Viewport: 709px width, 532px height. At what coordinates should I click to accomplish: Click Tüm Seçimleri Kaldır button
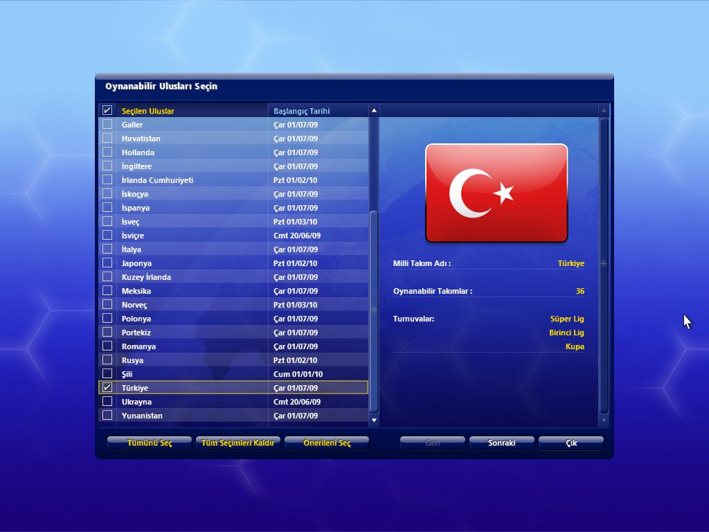pos(238,443)
